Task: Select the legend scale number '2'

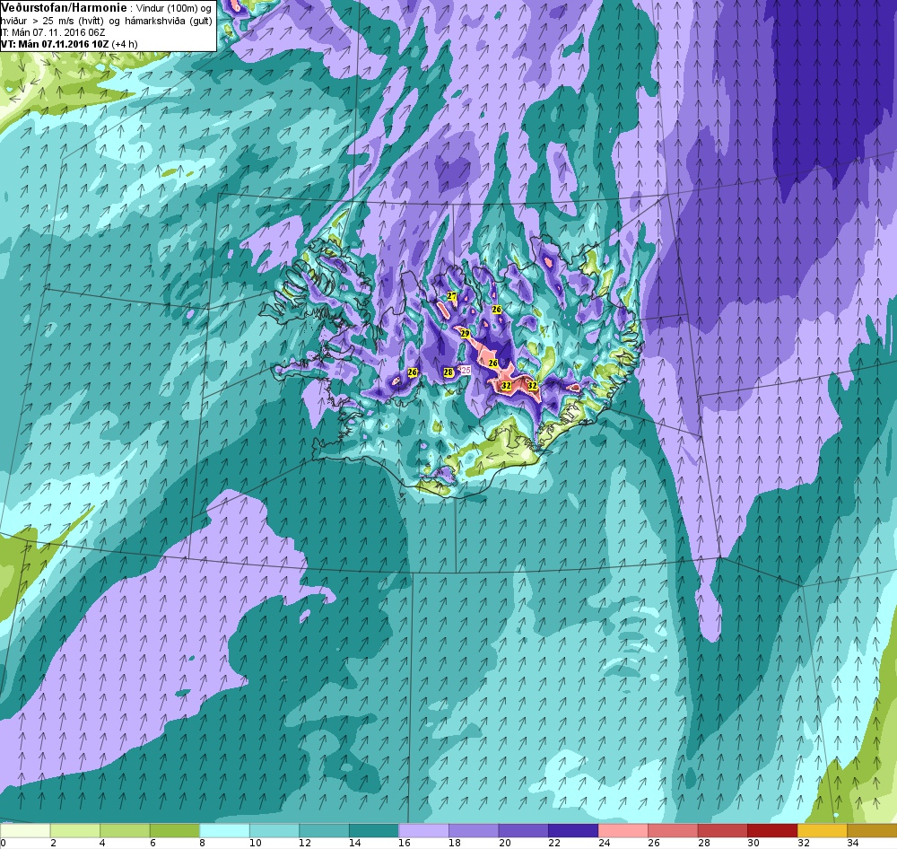Action: pos(53,843)
